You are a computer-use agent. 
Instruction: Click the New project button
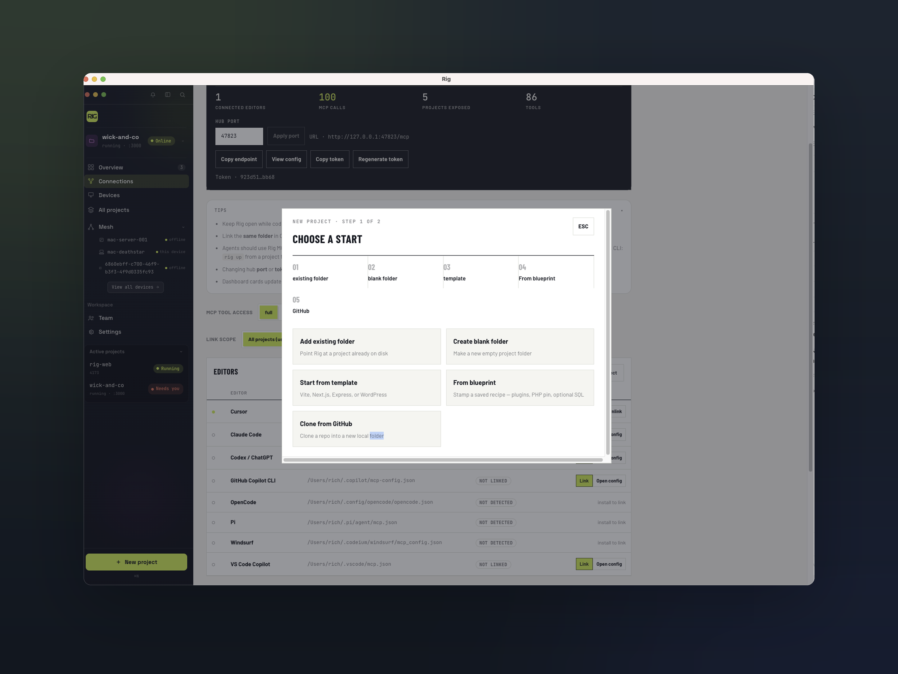(x=137, y=562)
